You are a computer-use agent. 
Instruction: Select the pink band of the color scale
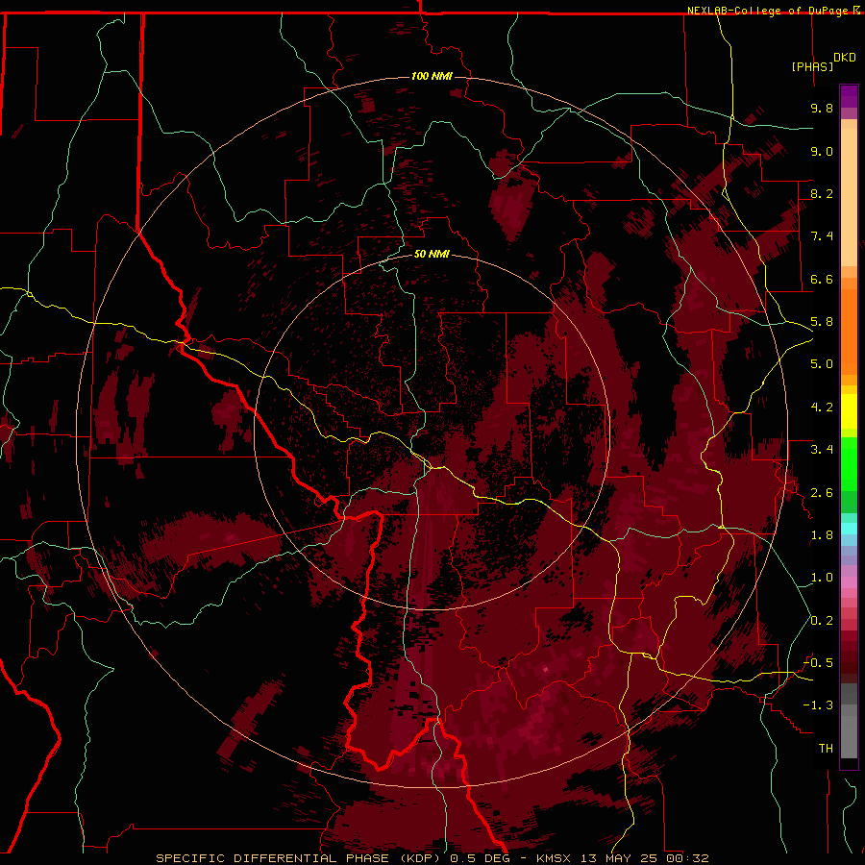click(849, 582)
